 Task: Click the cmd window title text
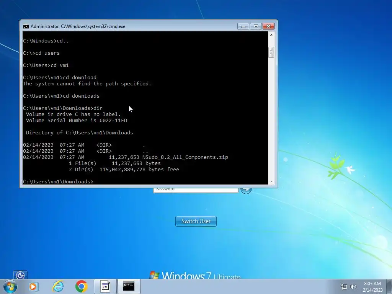pos(78,26)
